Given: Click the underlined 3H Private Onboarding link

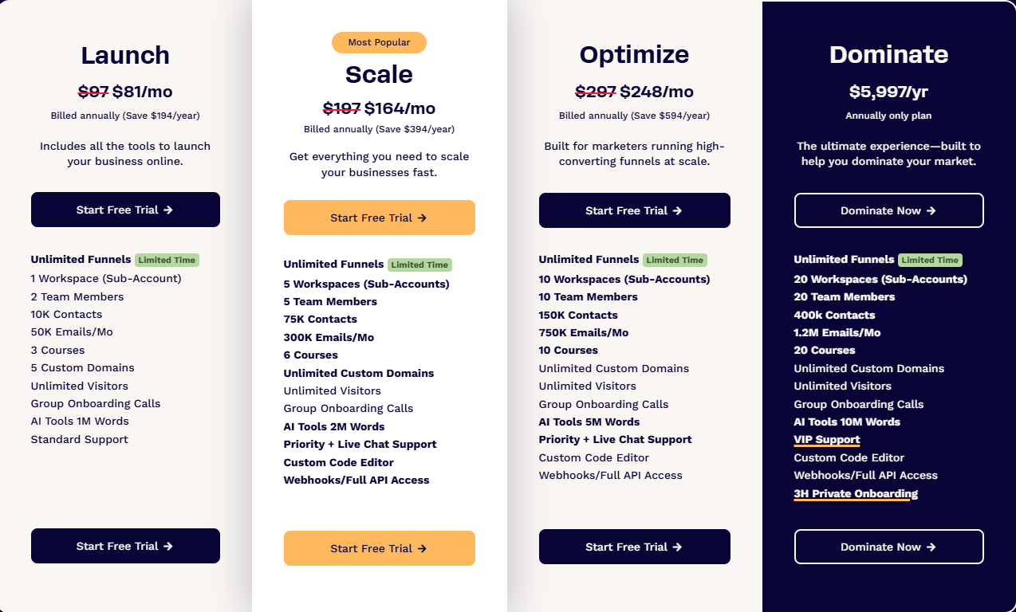Looking at the screenshot, I should [x=855, y=493].
